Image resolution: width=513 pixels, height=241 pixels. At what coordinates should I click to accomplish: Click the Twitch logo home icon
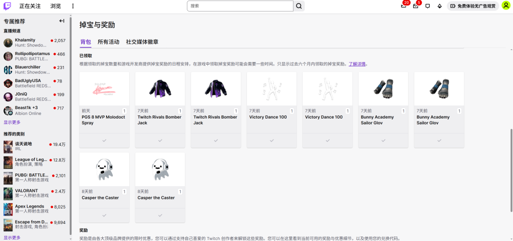[7, 6]
